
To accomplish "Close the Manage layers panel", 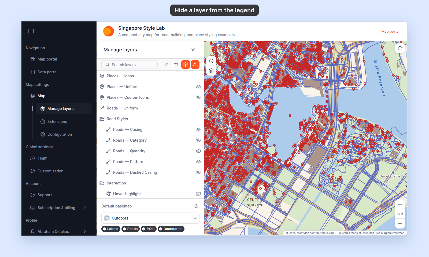I will coord(193,50).
